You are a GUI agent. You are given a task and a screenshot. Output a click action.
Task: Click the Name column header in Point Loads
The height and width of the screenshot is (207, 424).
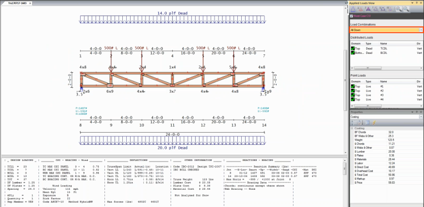coord(383,81)
